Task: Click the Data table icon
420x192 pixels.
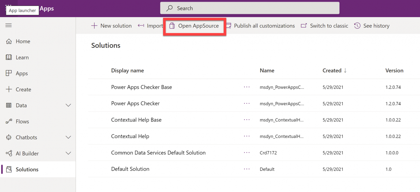Action: coord(9,106)
